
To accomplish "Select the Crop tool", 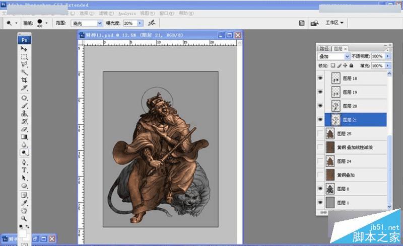I will [24, 80].
